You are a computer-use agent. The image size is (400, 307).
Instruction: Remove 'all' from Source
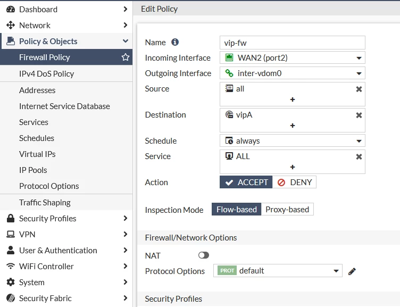coord(359,89)
